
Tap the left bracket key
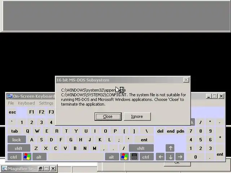pyautogui.click(x=124, y=131)
